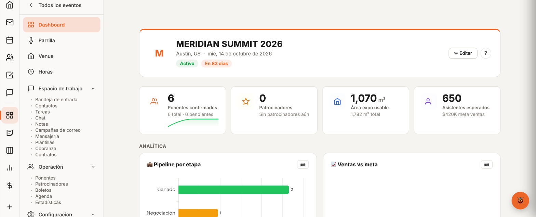
Task: Open Mensajería in workspace list
Action: 47,137
